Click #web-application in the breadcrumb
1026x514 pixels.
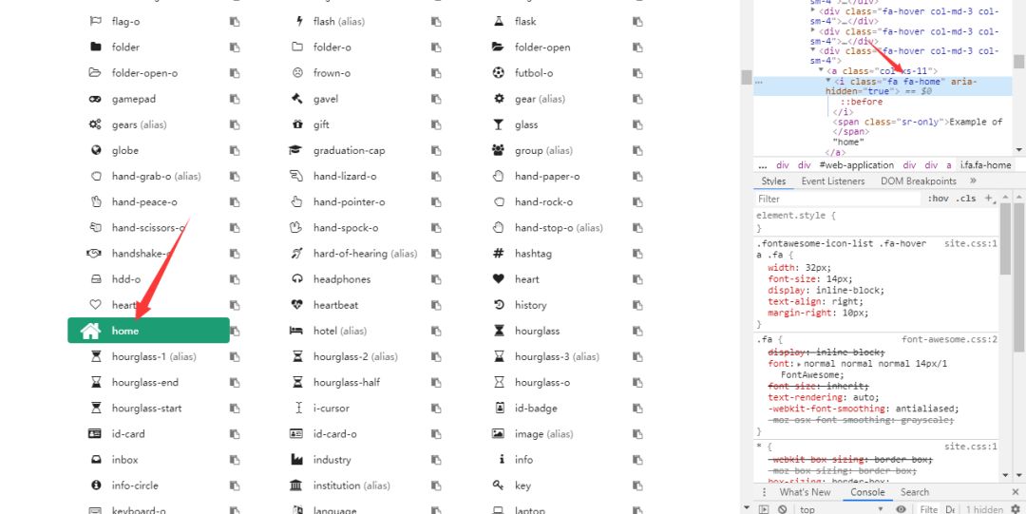point(857,165)
